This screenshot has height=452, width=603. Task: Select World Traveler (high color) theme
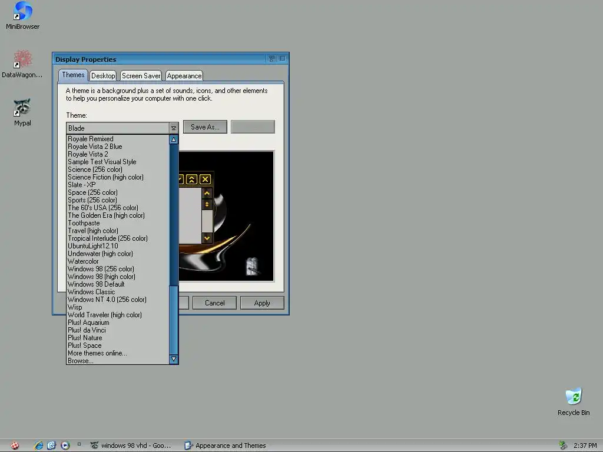(x=118, y=315)
